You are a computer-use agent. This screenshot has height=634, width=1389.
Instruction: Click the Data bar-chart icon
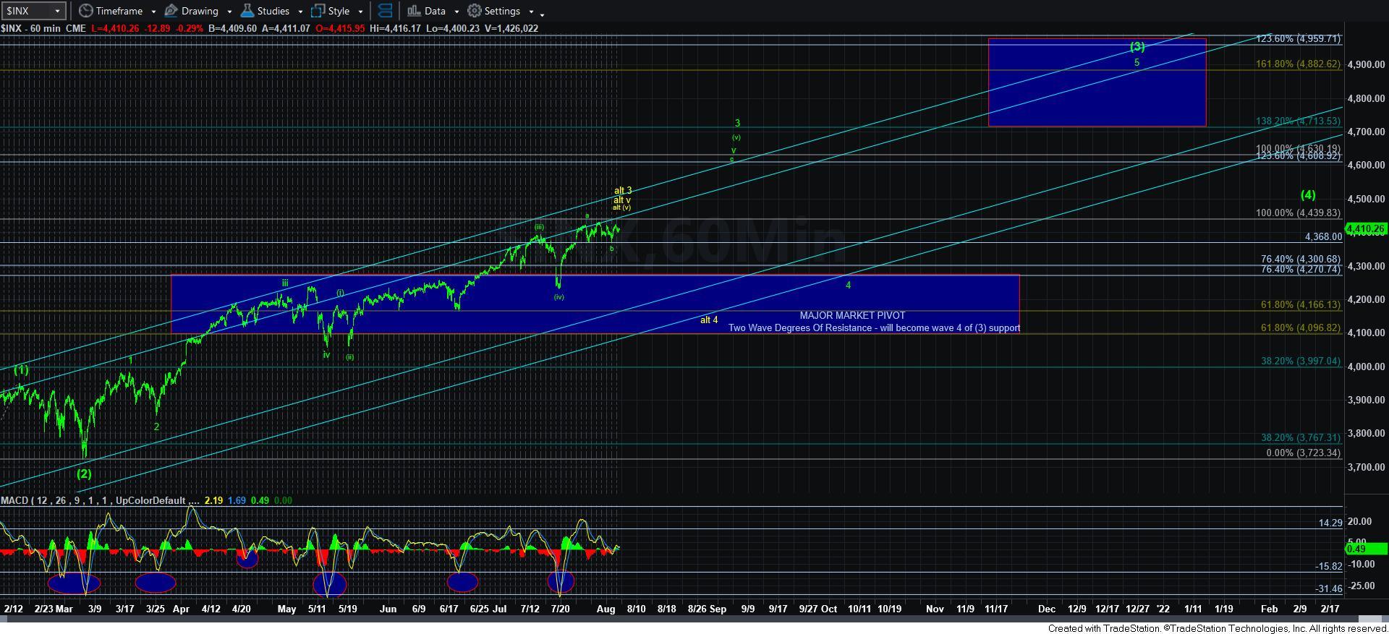[x=414, y=11]
